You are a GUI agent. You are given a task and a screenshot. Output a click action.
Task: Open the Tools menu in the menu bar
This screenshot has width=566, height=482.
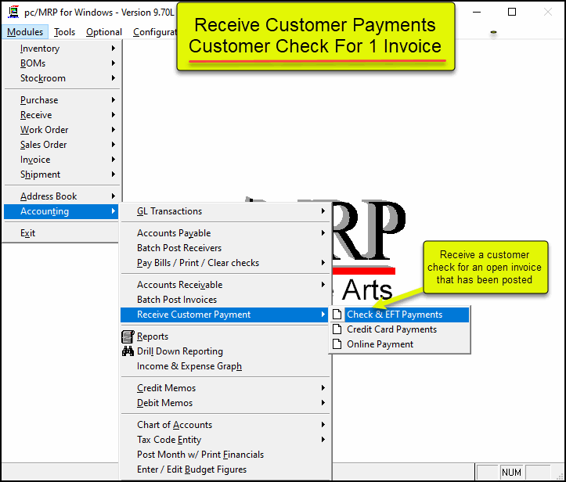(x=65, y=32)
